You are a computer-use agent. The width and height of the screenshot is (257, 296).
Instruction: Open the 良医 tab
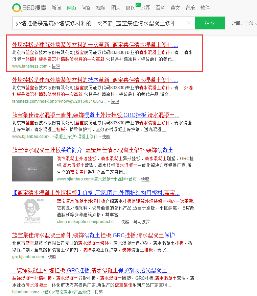[131, 8]
